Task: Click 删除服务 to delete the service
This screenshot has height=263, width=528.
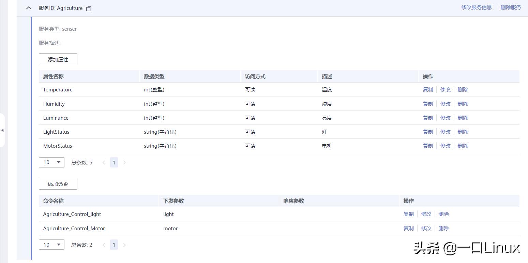Action: click(510, 7)
